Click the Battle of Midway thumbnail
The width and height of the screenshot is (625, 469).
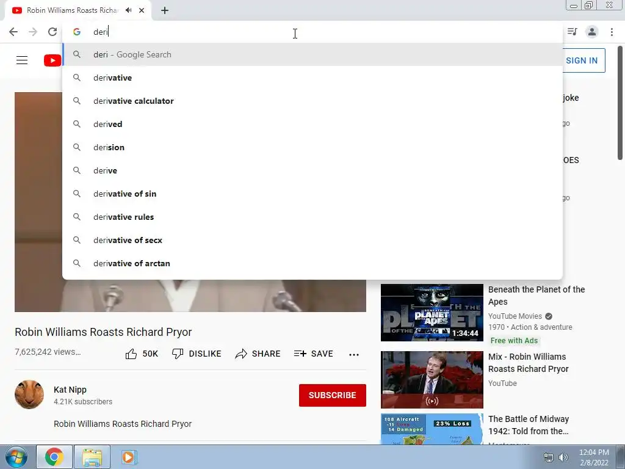click(432, 429)
